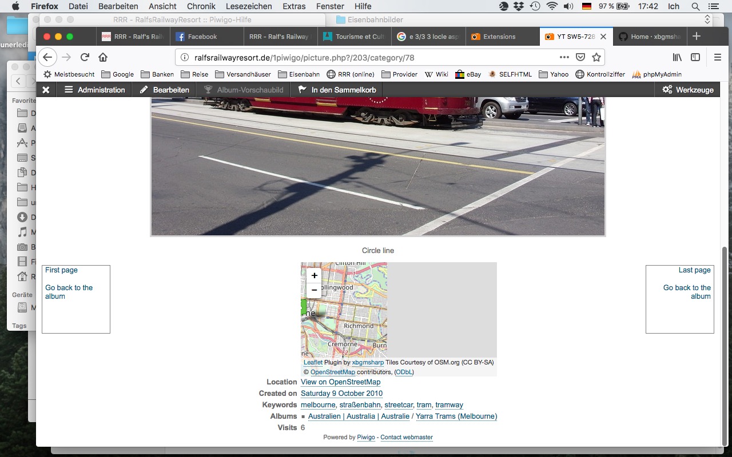732x457 pixels.
Task: Open page actions three-dots menu
Action: [564, 57]
